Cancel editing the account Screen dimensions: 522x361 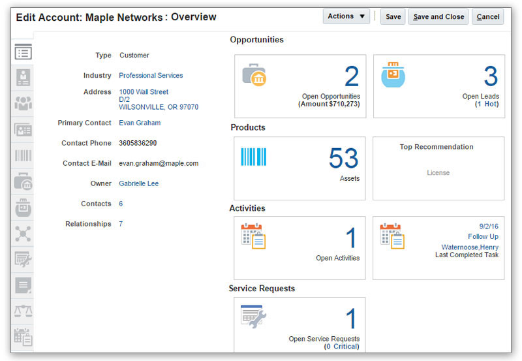[487, 17]
